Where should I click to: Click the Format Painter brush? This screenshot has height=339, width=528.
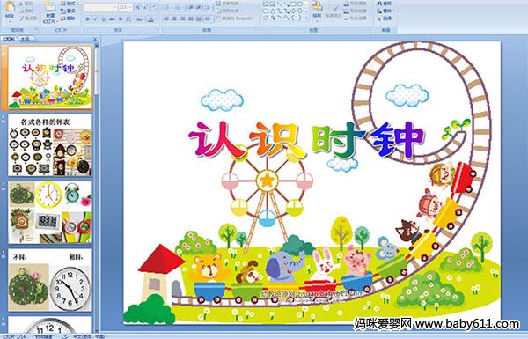28,18
